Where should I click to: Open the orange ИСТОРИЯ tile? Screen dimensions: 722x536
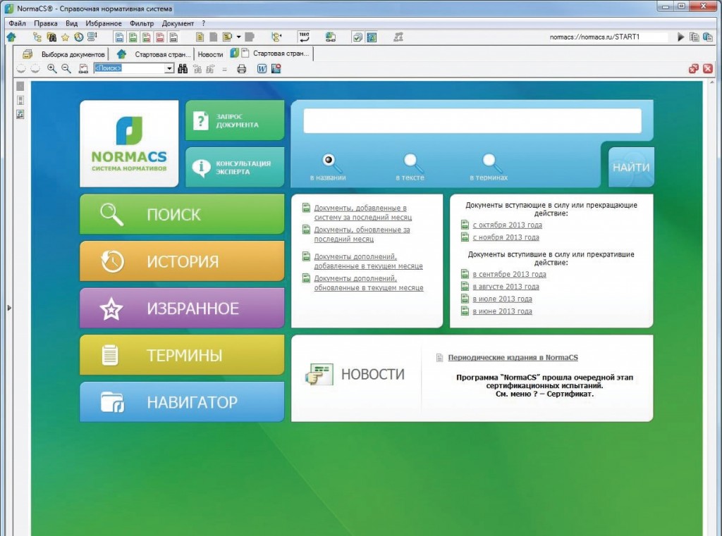tap(182, 261)
